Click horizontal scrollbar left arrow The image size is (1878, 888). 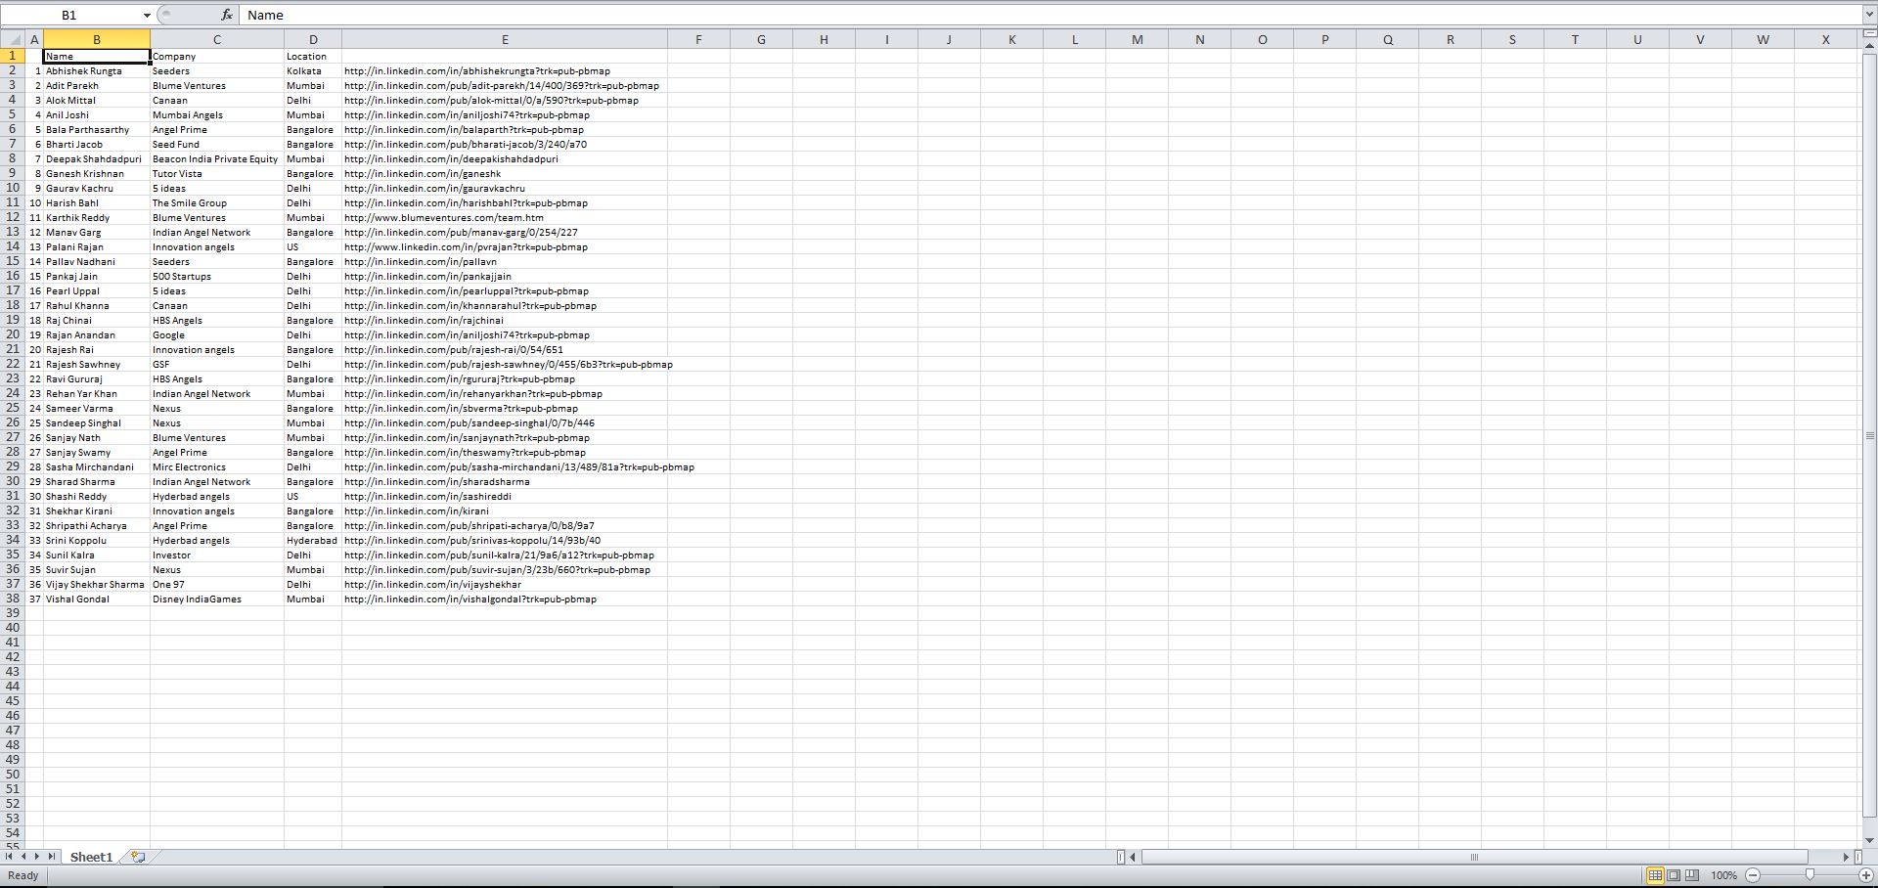pos(1133,857)
